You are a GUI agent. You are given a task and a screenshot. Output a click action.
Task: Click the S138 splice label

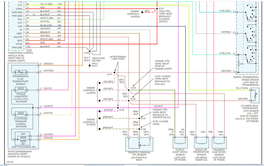[133, 88]
